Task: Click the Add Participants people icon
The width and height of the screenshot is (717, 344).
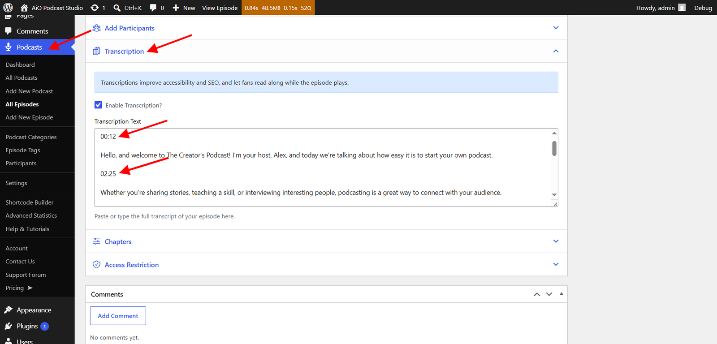Action: (x=96, y=28)
